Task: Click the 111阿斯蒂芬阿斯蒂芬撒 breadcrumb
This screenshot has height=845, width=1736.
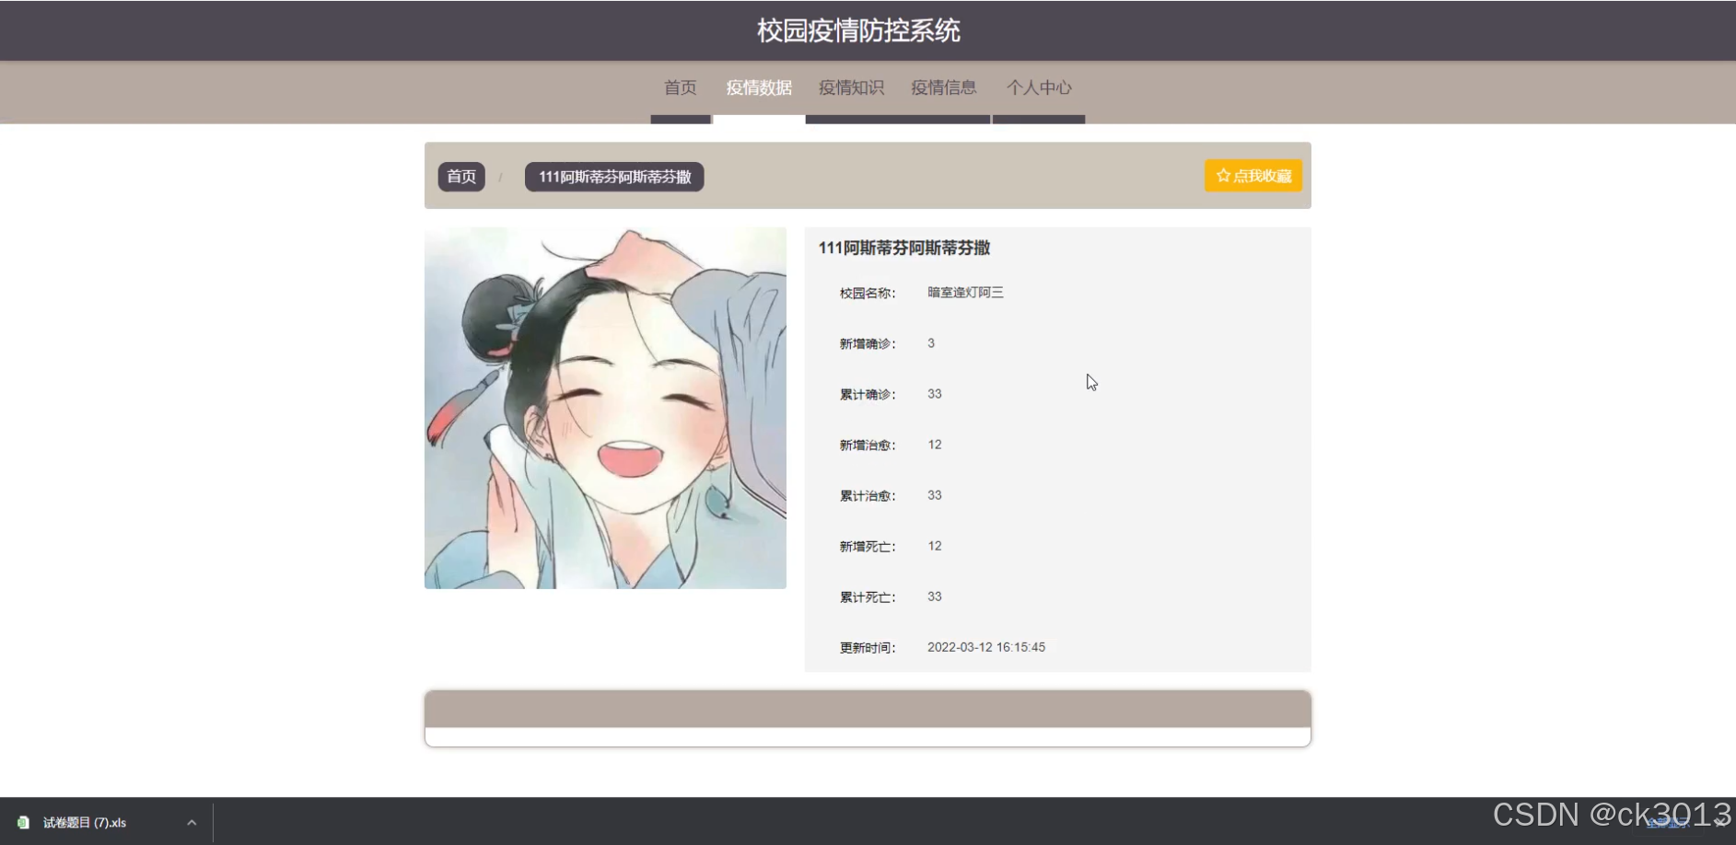Action: (614, 177)
